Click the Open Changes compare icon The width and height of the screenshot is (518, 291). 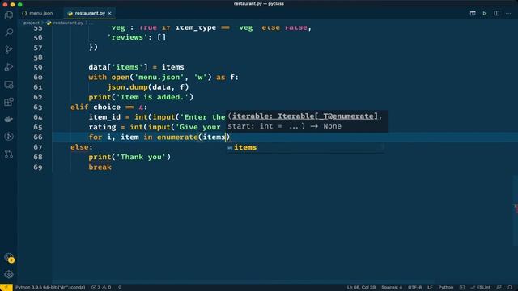point(473,13)
